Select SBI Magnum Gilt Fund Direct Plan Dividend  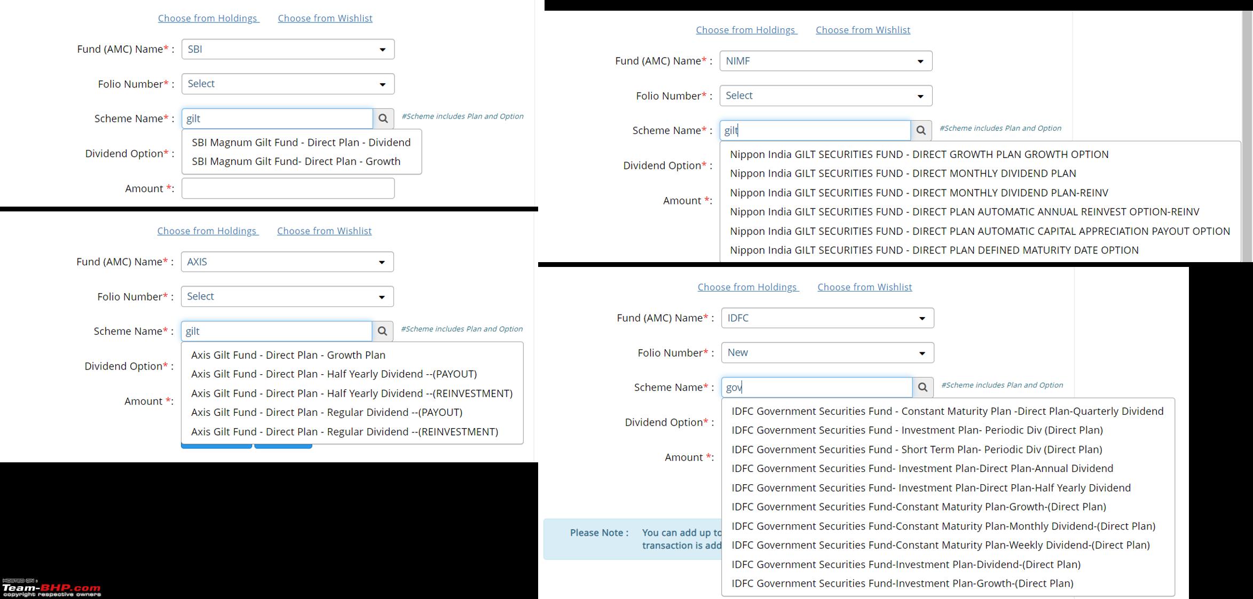click(302, 143)
